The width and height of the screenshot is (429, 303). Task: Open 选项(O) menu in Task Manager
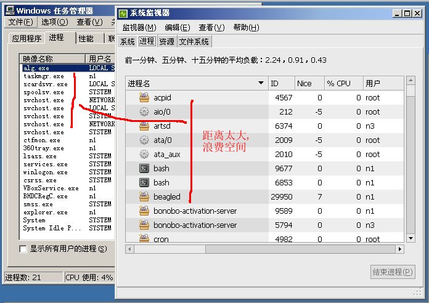[55, 22]
